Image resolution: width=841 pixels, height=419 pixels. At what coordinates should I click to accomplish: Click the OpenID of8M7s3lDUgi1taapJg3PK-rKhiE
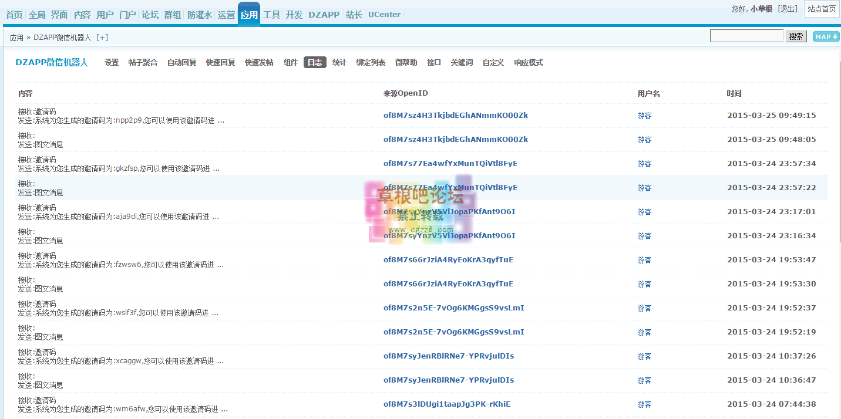pyautogui.click(x=447, y=404)
